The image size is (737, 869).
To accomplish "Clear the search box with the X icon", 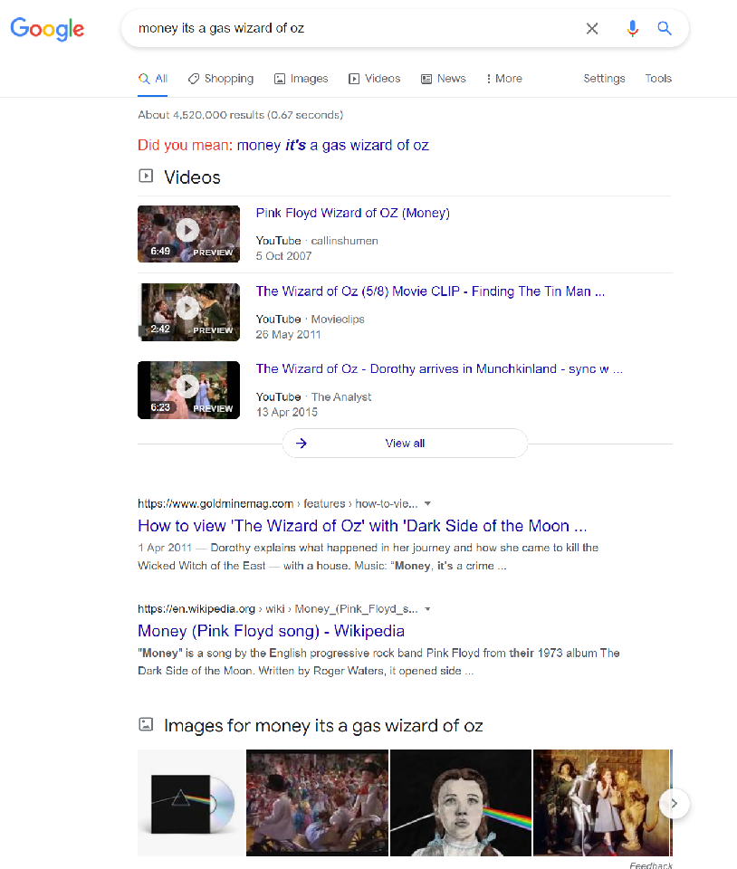I will [x=592, y=28].
